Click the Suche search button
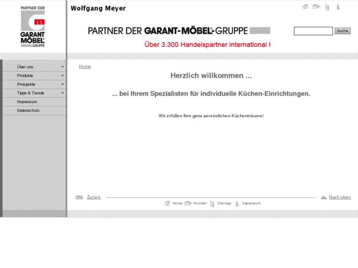Screen dimensions: 358x268 pyautogui.click(x=342, y=31)
